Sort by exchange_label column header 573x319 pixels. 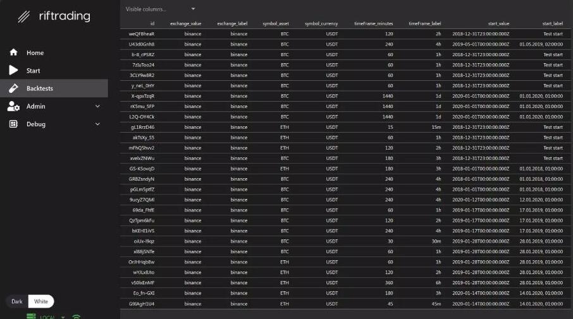point(232,23)
